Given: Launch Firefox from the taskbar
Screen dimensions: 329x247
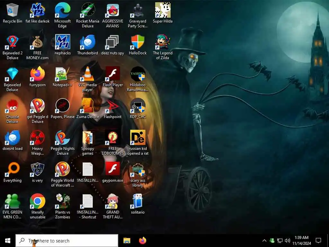Looking at the screenshot, I should point(142,241).
